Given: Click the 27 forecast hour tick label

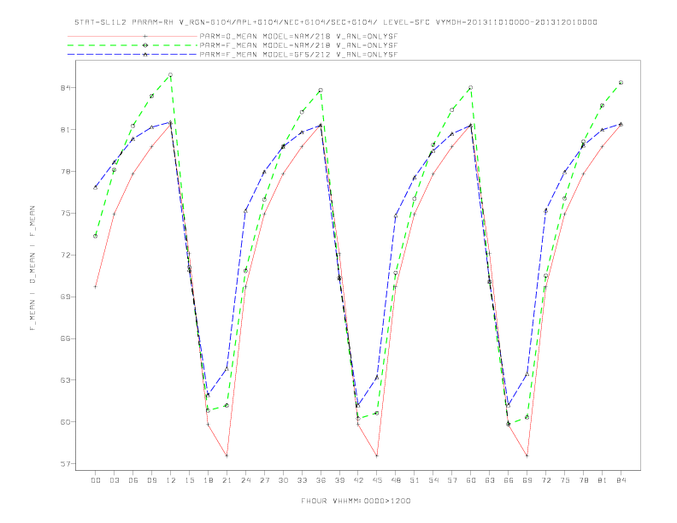Looking at the screenshot, I should (264, 480).
